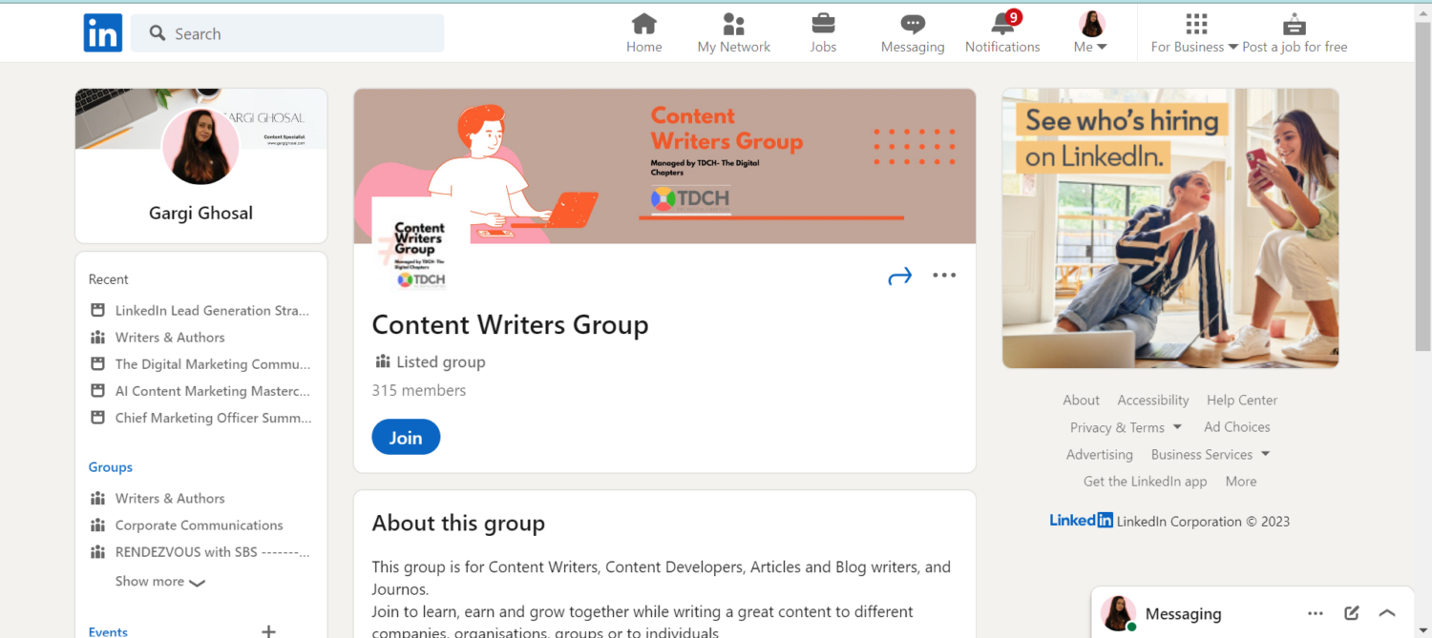Image resolution: width=1432 pixels, height=638 pixels.
Task: Open Notifications with the 9 badge
Action: coord(1002,33)
